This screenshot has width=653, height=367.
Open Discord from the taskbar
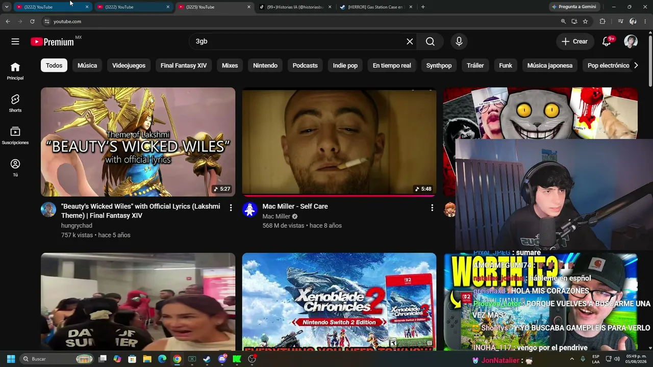[x=222, y=359]
